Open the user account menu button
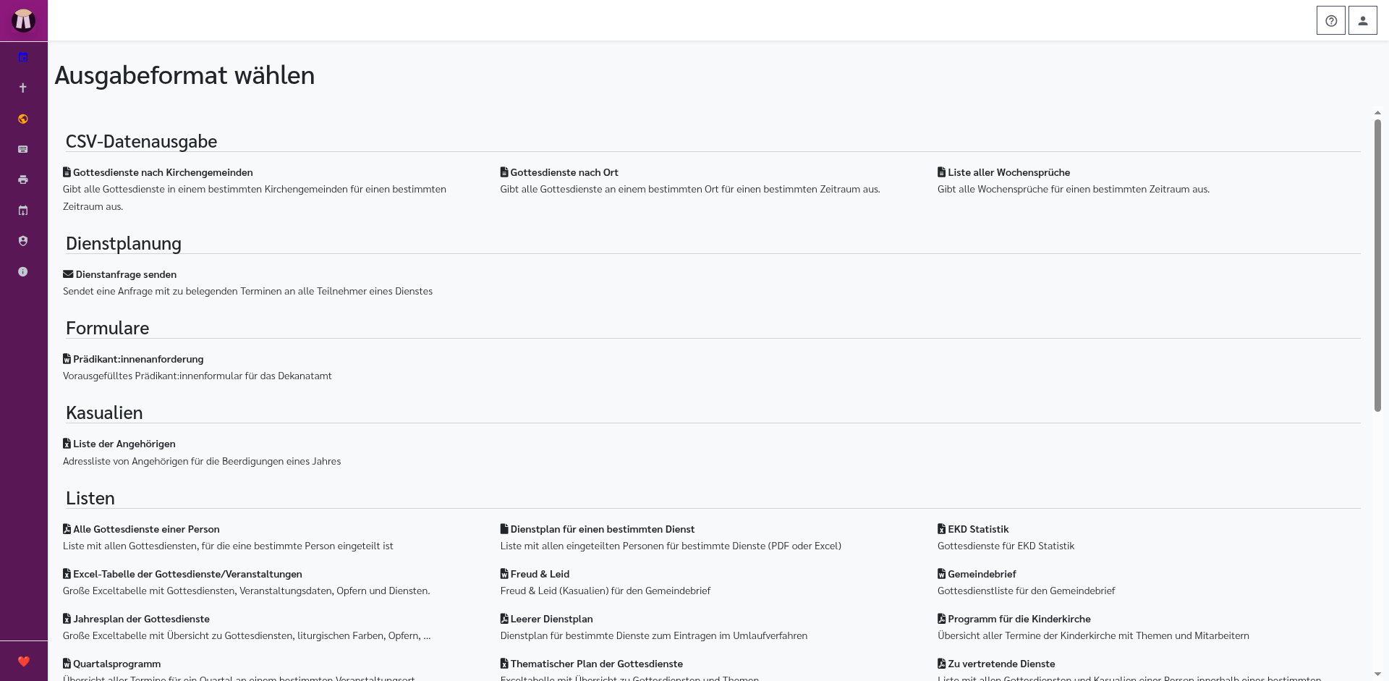Image resolution: width=1389 pixels, height=681 pixels. pos(1362,20)
